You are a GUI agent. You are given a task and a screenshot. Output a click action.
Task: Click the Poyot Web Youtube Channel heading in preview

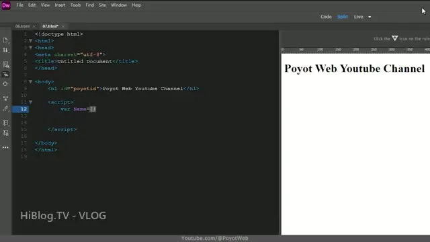pos(355,69)
